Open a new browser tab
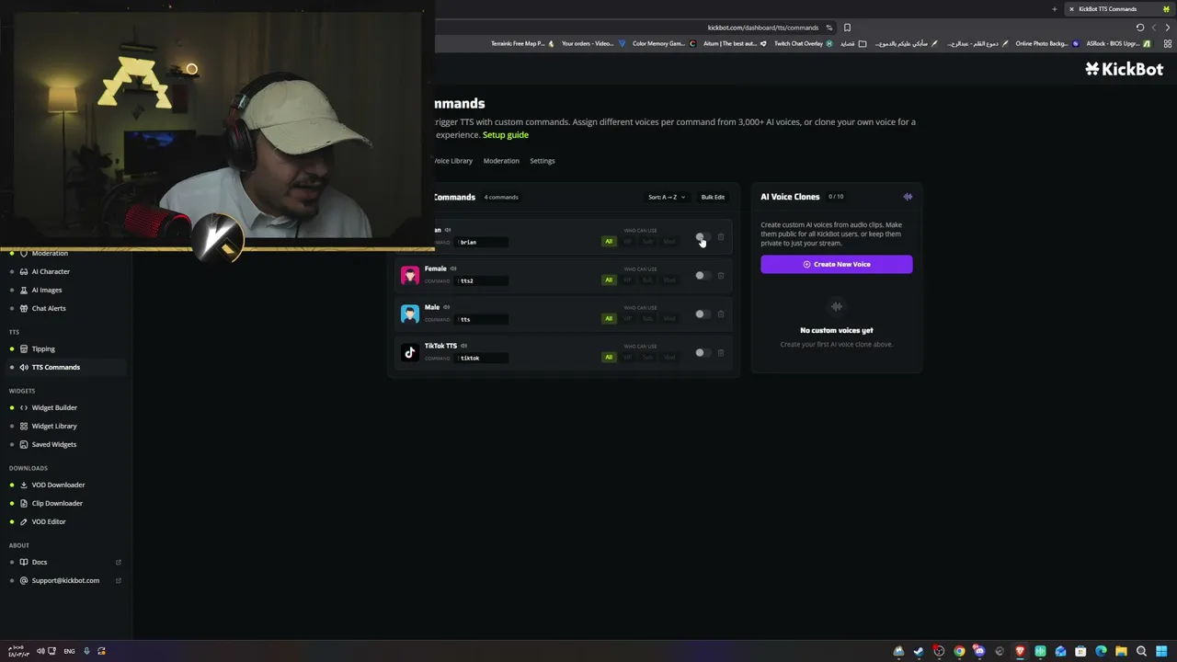The image size is (1177, 662). click(x=1055, y=9)
